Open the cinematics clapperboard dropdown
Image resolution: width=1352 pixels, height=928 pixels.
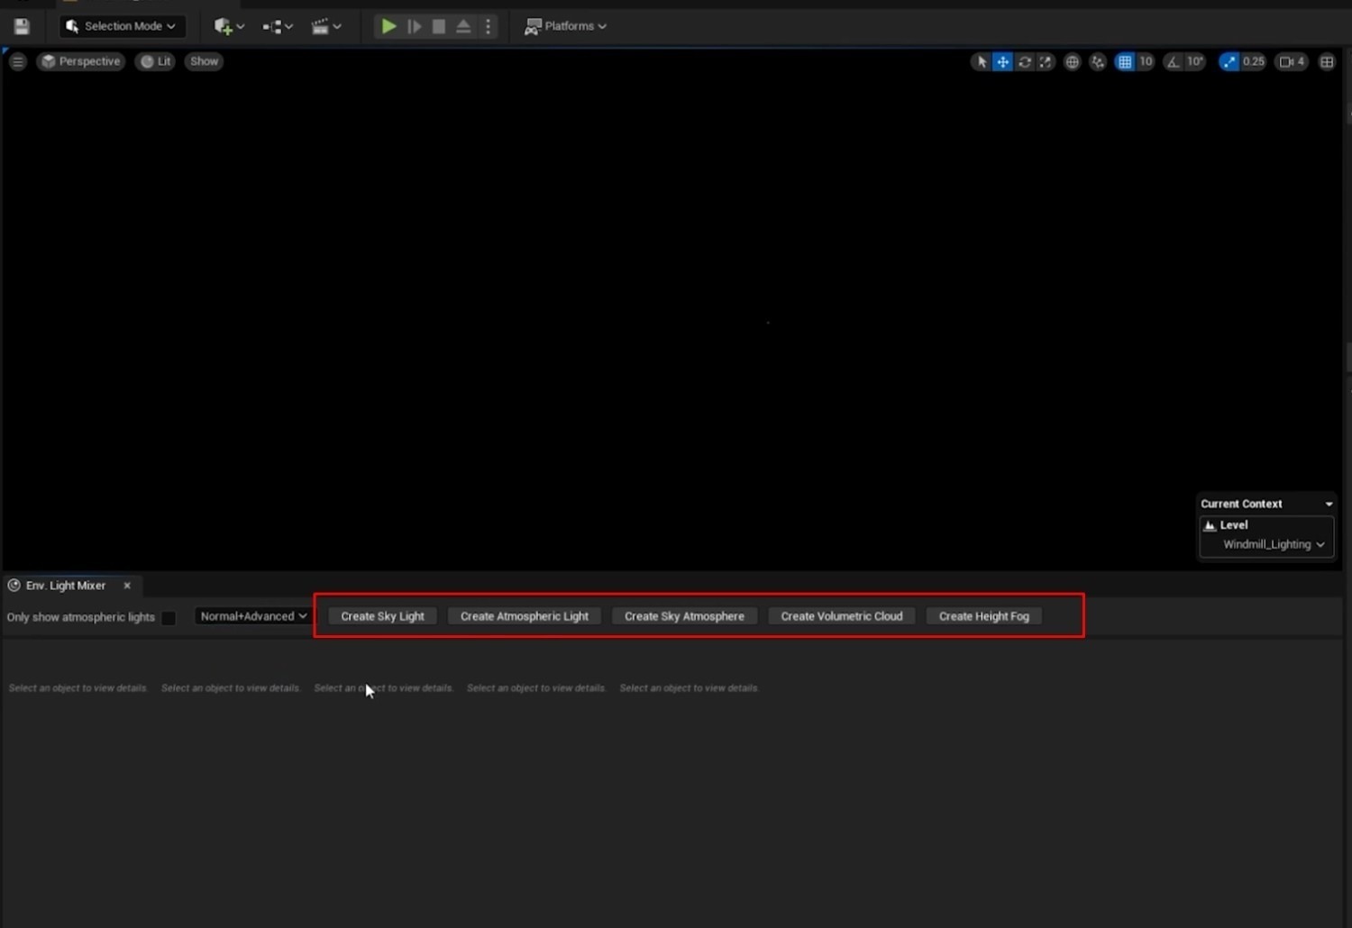coord(326,26)
